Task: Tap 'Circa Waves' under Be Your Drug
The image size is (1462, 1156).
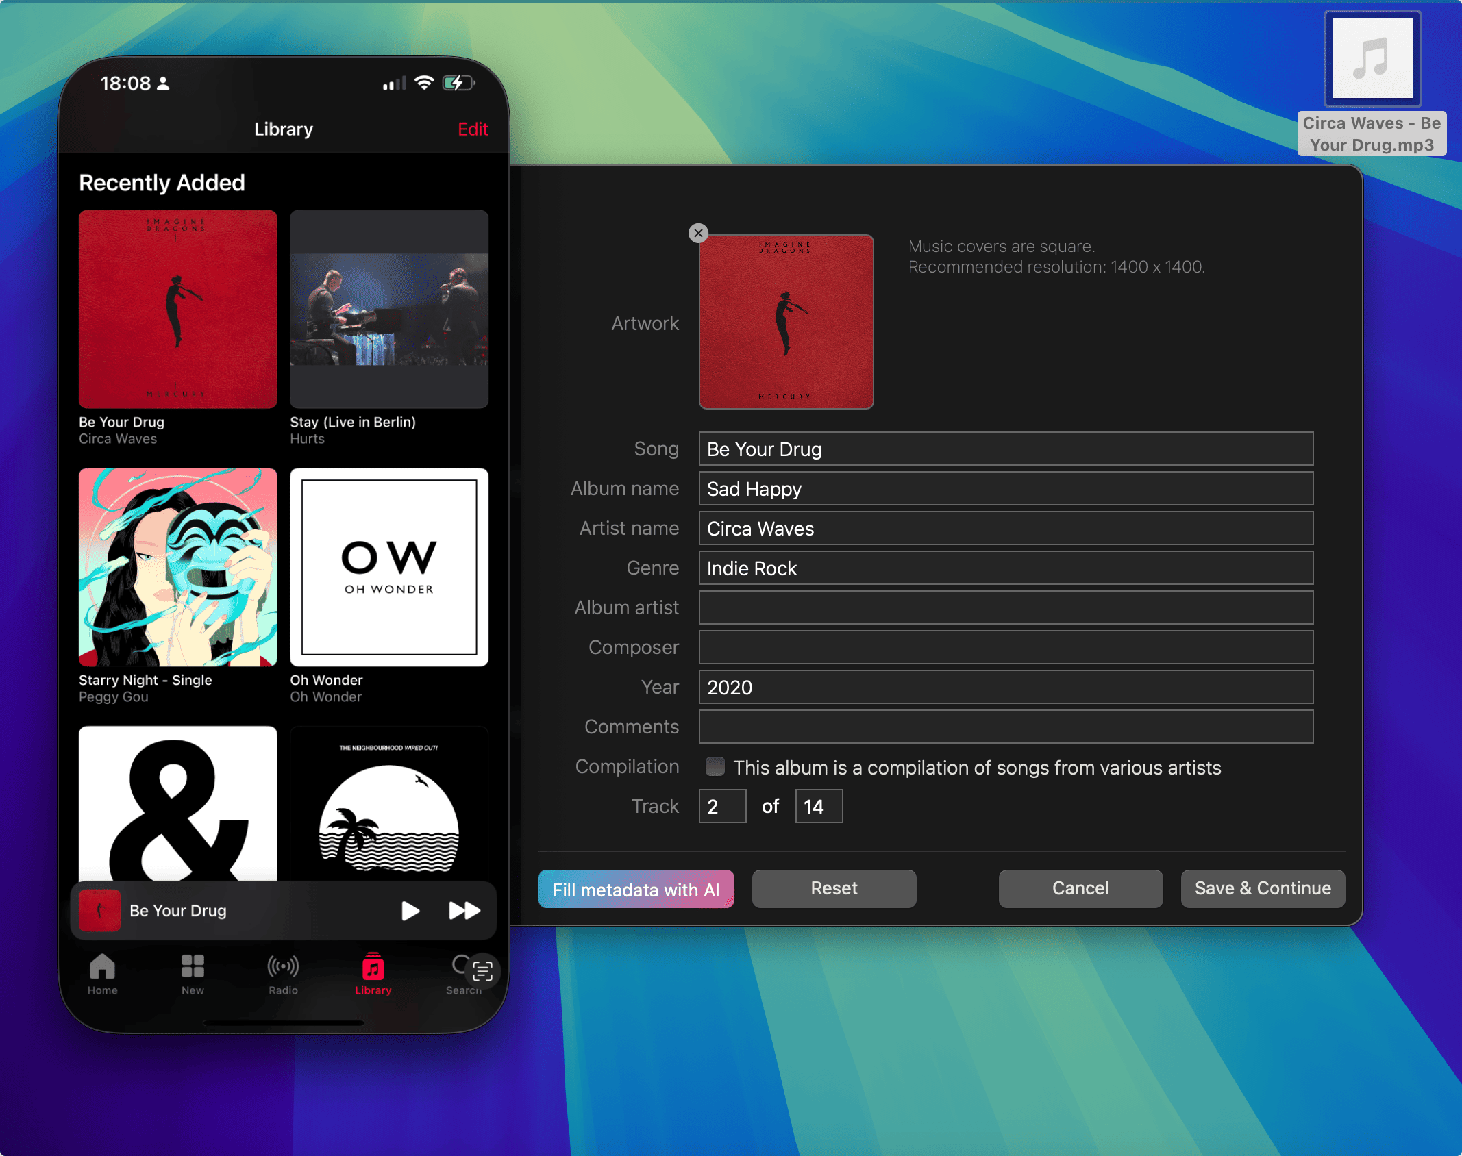Action: [118, 439]
